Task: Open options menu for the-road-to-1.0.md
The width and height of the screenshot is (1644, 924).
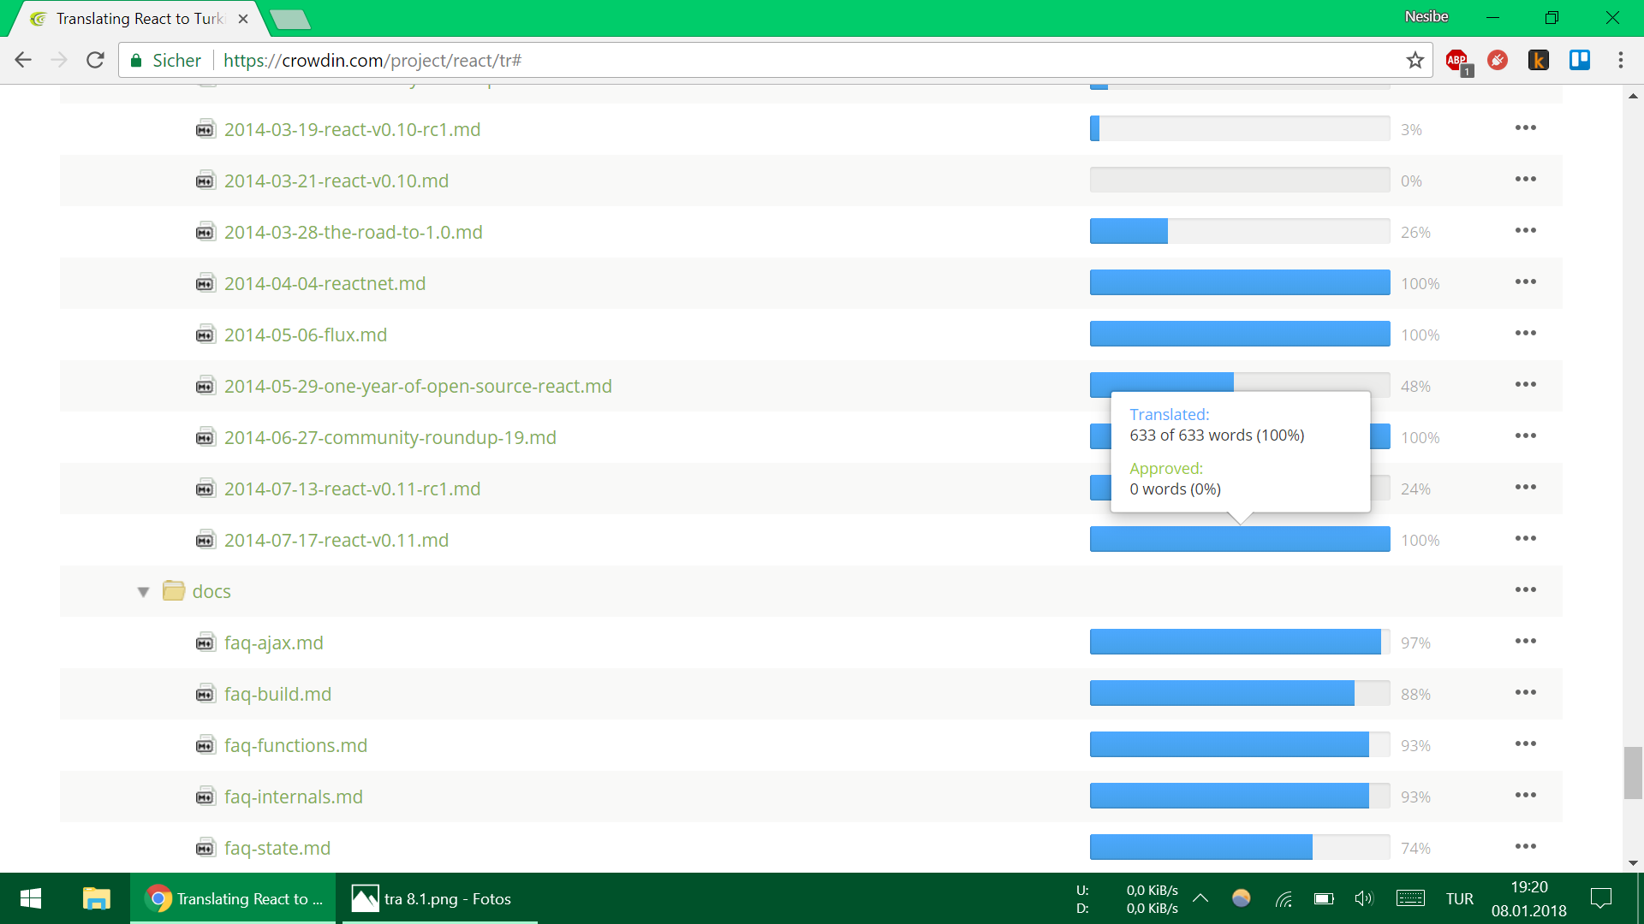Action: pos(1526,231)
